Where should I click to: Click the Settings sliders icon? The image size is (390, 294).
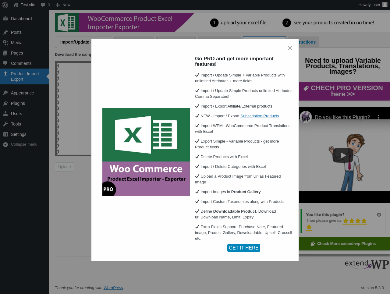tap(5, 134)
